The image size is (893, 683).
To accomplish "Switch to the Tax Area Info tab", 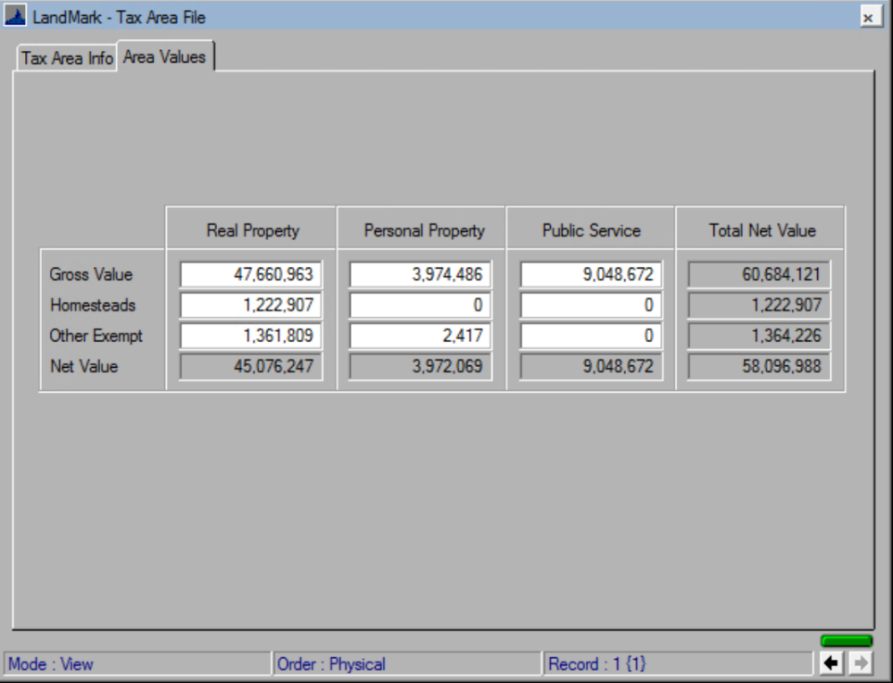I will pos(65,57).
